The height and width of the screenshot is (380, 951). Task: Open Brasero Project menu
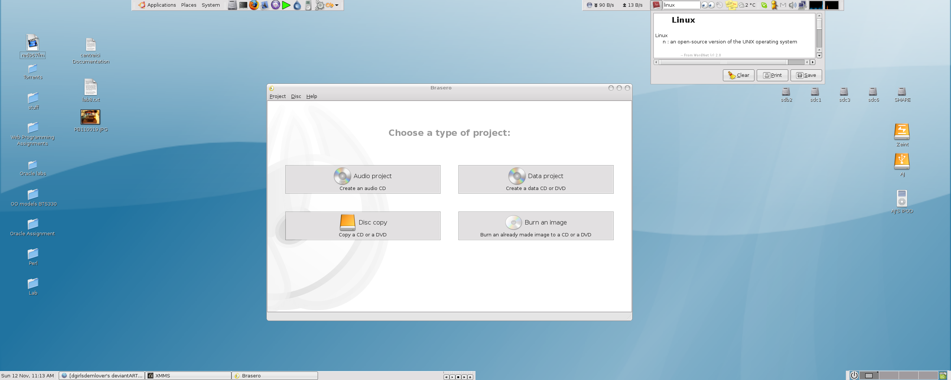277,96
